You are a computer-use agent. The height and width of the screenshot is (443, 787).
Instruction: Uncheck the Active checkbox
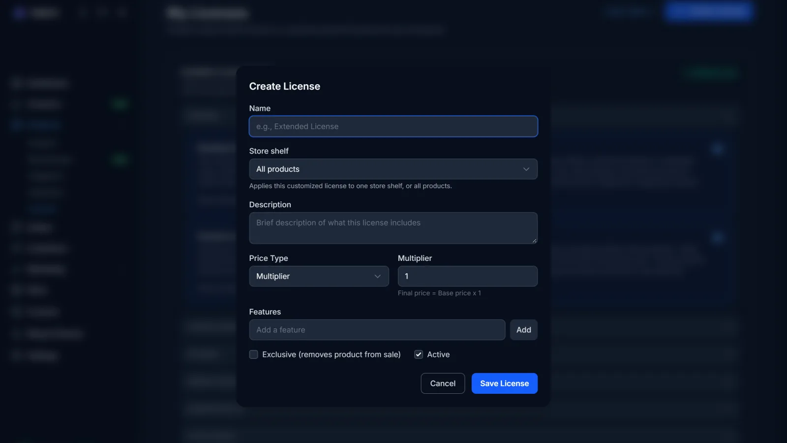click(x=419, y=354)
